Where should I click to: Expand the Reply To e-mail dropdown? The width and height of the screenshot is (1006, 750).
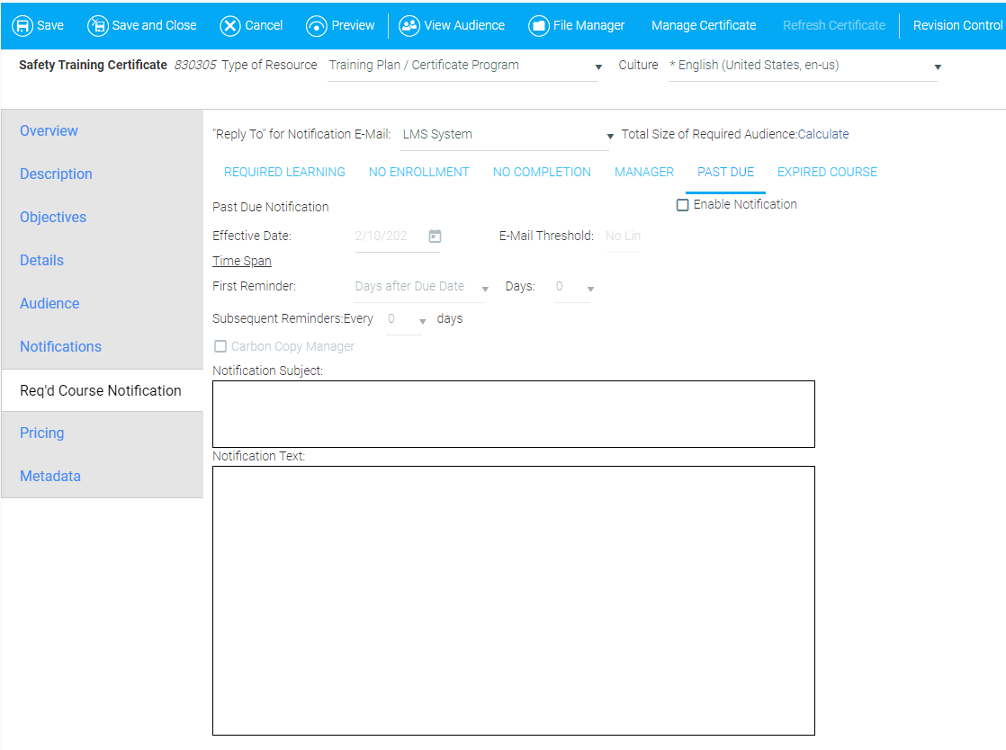[x=609, y=136]
